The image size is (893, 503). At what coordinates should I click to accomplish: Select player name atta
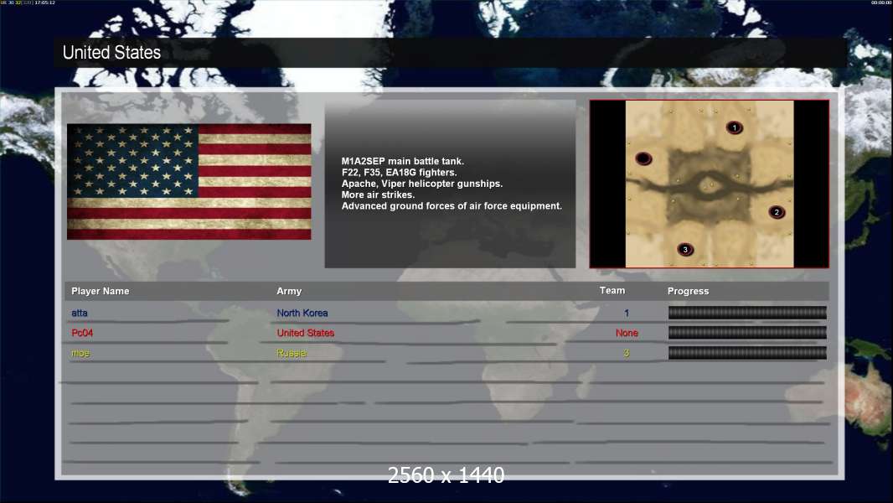pos(80,313)
